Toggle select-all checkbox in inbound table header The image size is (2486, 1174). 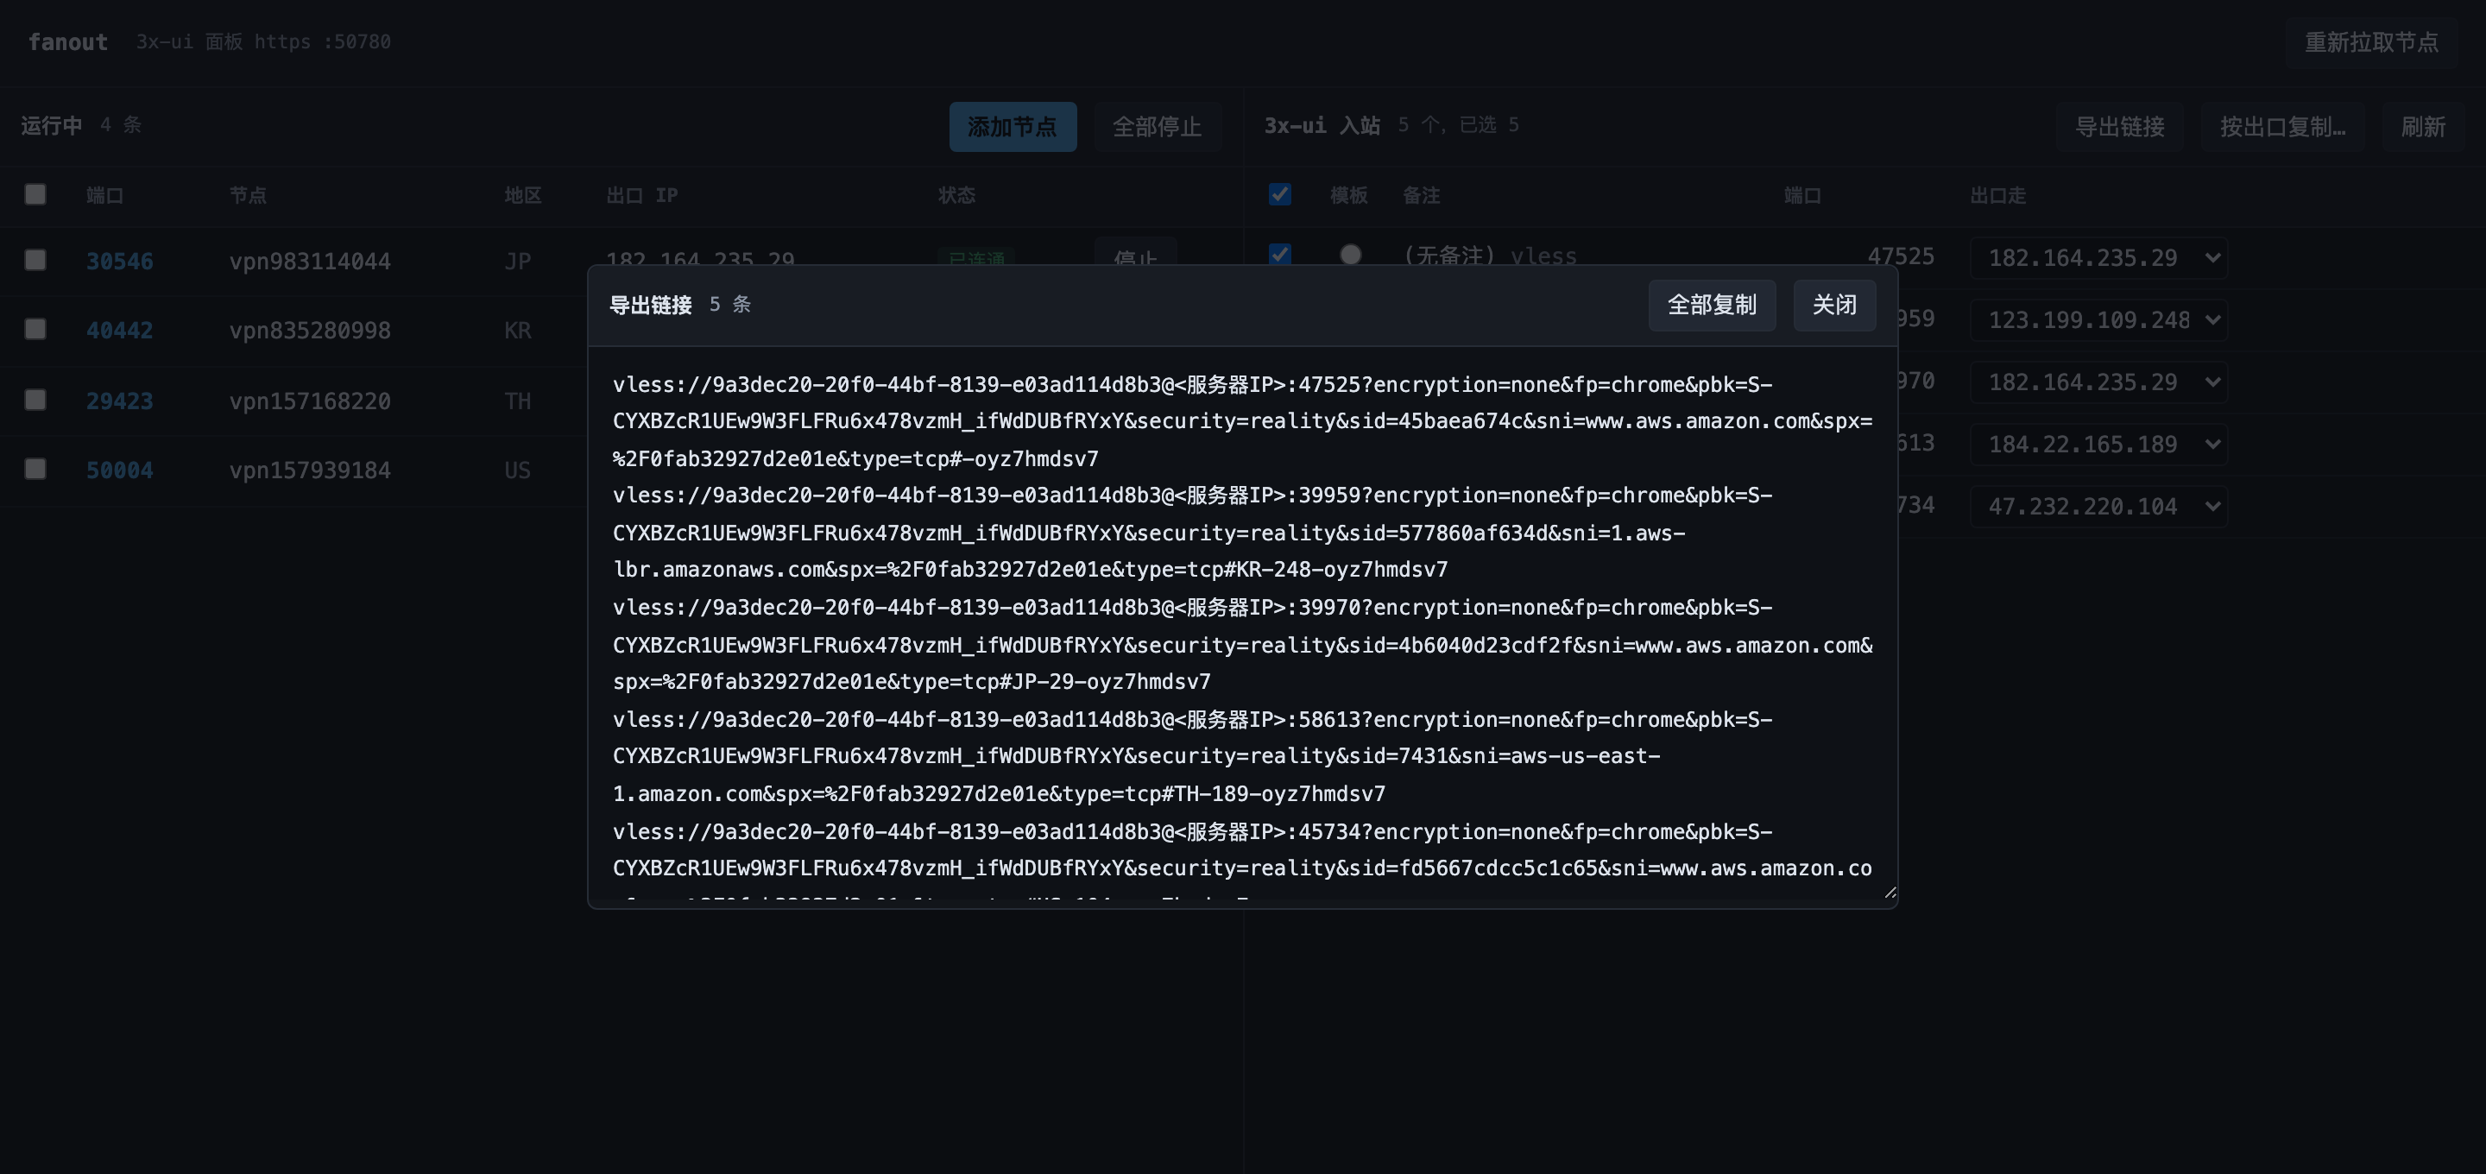1279,194
